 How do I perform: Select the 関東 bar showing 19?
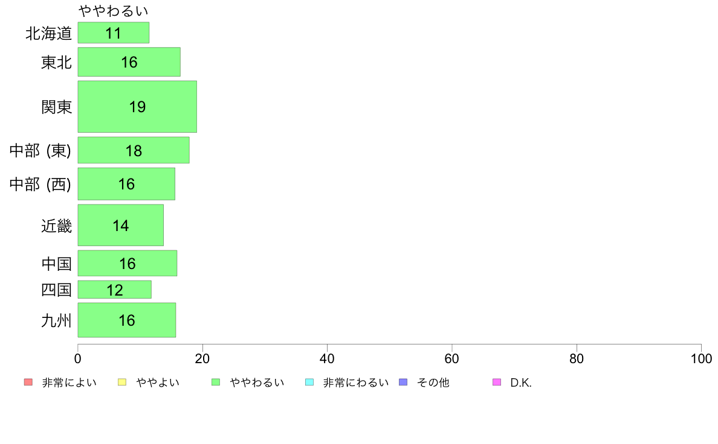(137, 107)
